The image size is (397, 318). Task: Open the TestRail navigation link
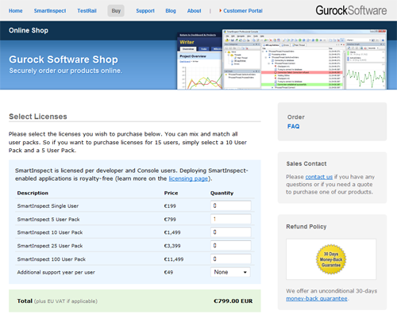tap(87, 11)
